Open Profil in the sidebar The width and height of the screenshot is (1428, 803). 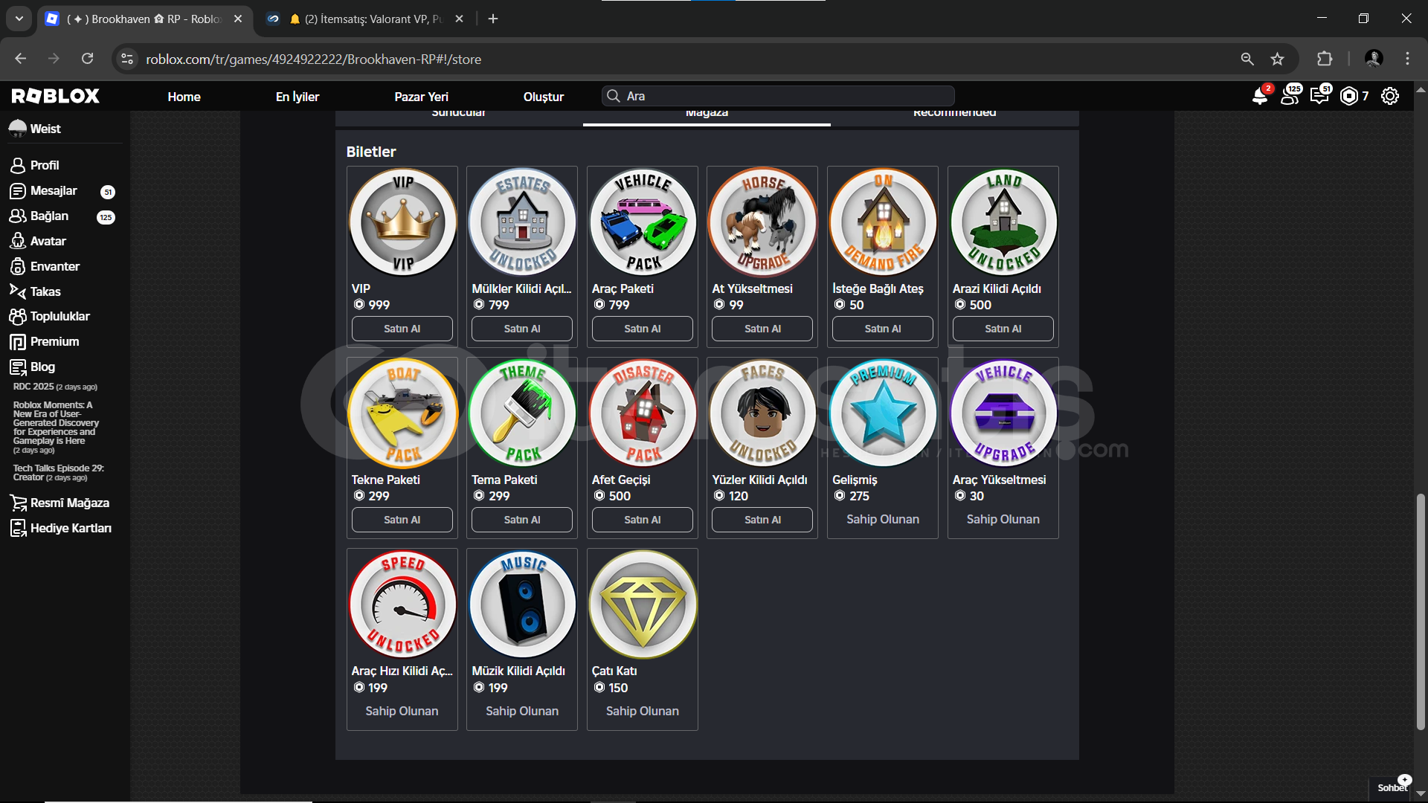click(x=34, y=165)
